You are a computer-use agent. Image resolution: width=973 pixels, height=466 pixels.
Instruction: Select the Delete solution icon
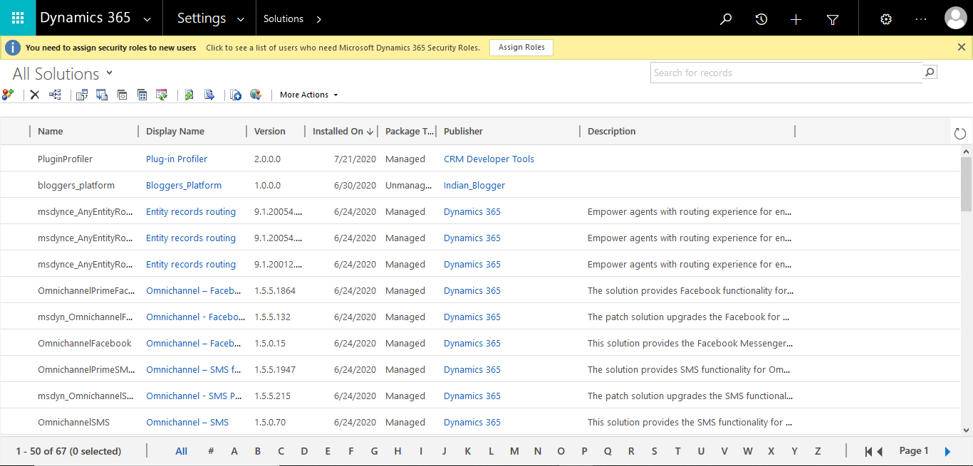pyautogui.click(x=34, y=94)
